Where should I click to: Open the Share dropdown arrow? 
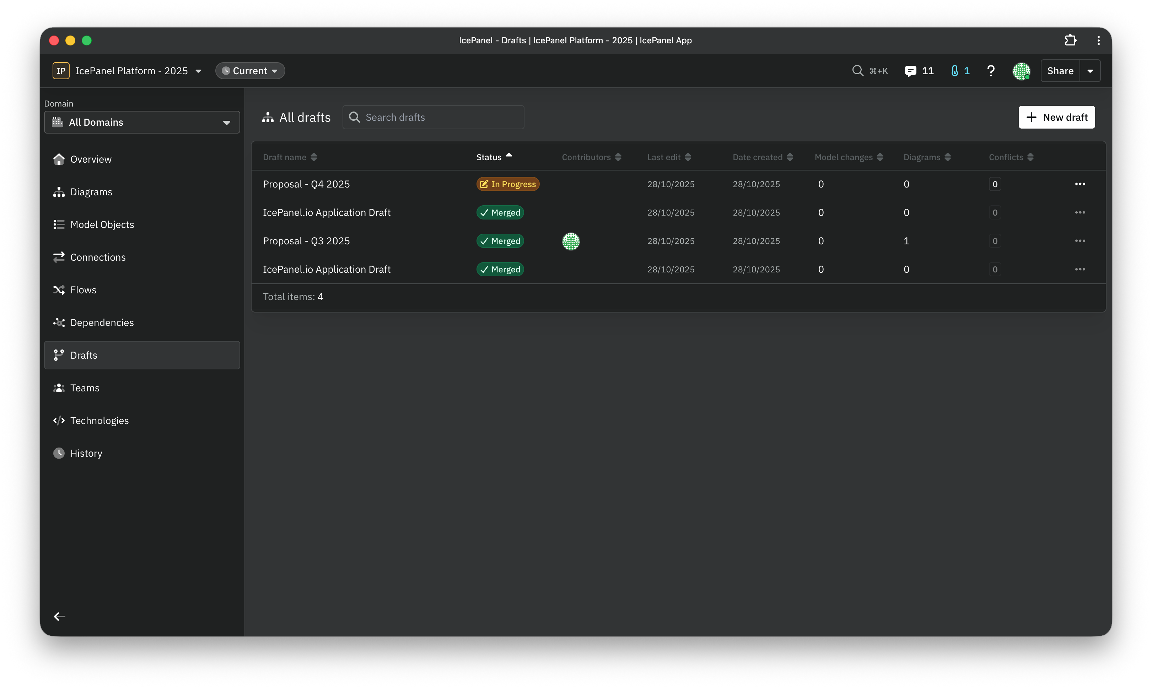pyautogui.click(x=1090, y=71)
